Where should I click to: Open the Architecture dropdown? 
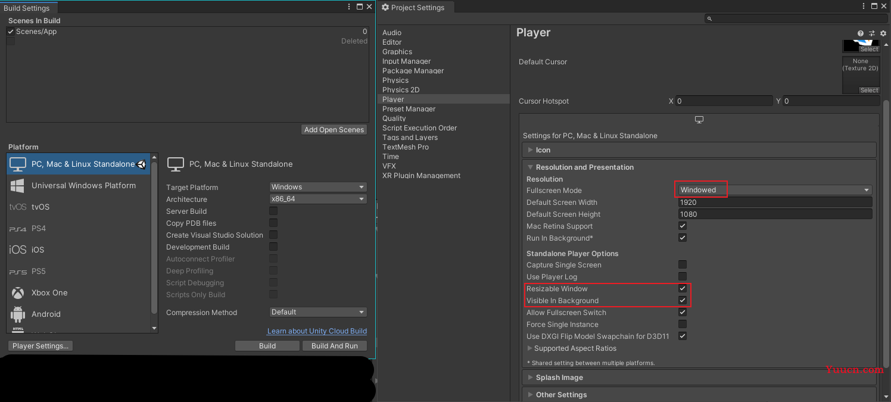point(318,199)
